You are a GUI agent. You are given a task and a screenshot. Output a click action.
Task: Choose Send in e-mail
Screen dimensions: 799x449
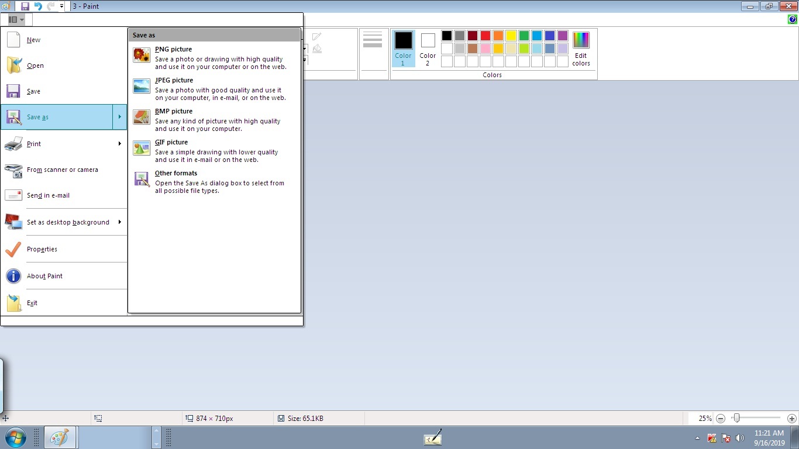[x=64, y=196]
